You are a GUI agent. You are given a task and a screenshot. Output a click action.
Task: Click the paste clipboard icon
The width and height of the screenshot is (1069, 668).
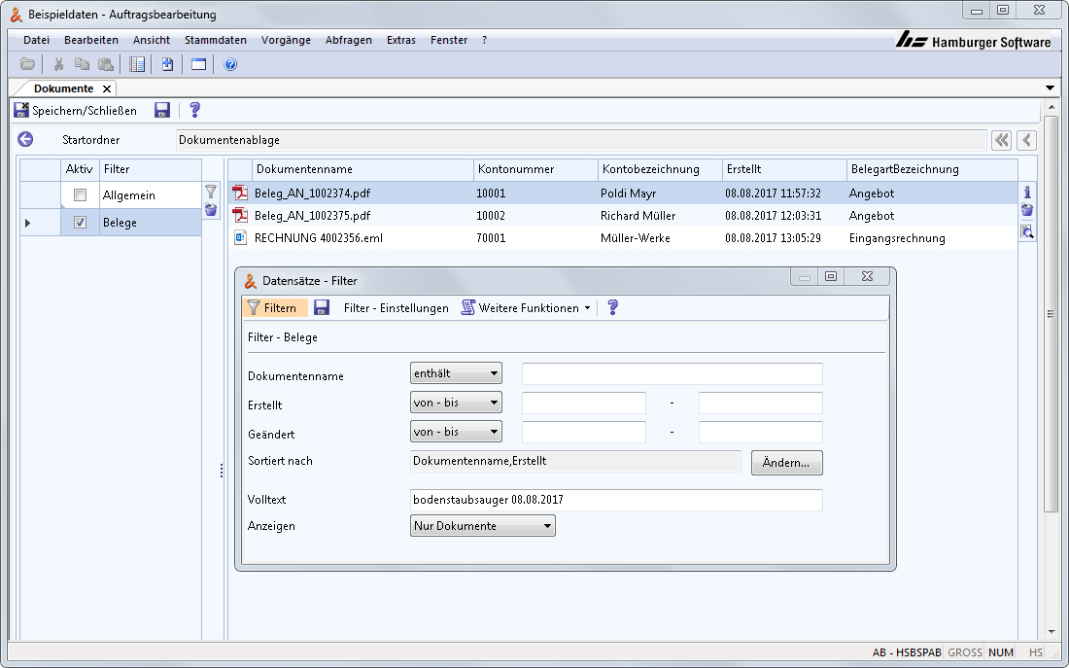106,65
